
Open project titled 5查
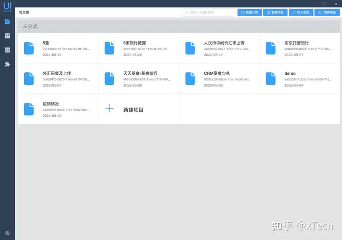pos(46,43)
